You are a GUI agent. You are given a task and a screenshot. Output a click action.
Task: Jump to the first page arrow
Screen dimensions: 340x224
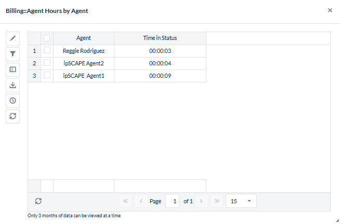pos(125,201)
